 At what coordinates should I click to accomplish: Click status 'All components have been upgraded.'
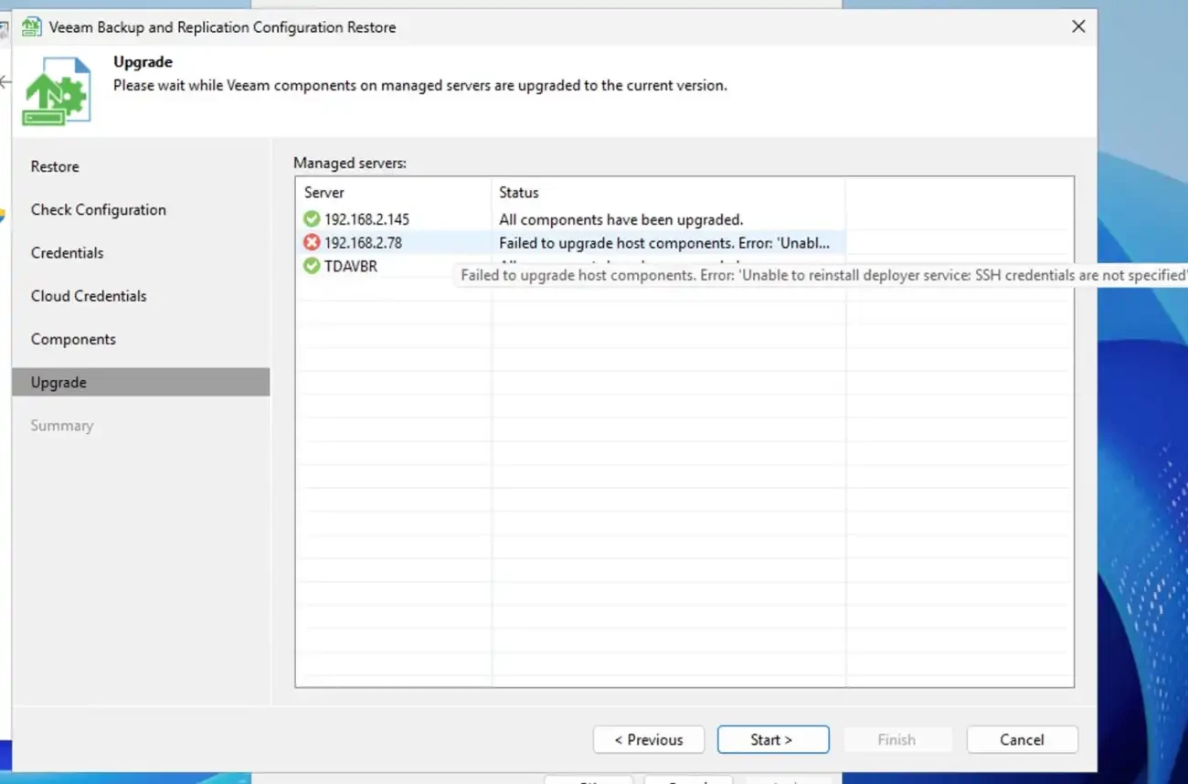(x=621, y=219)
